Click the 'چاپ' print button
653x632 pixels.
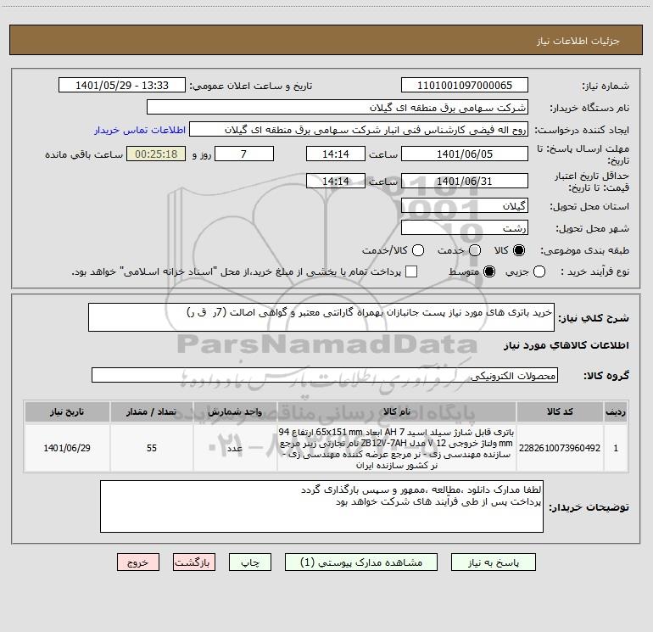click(250, 562)
